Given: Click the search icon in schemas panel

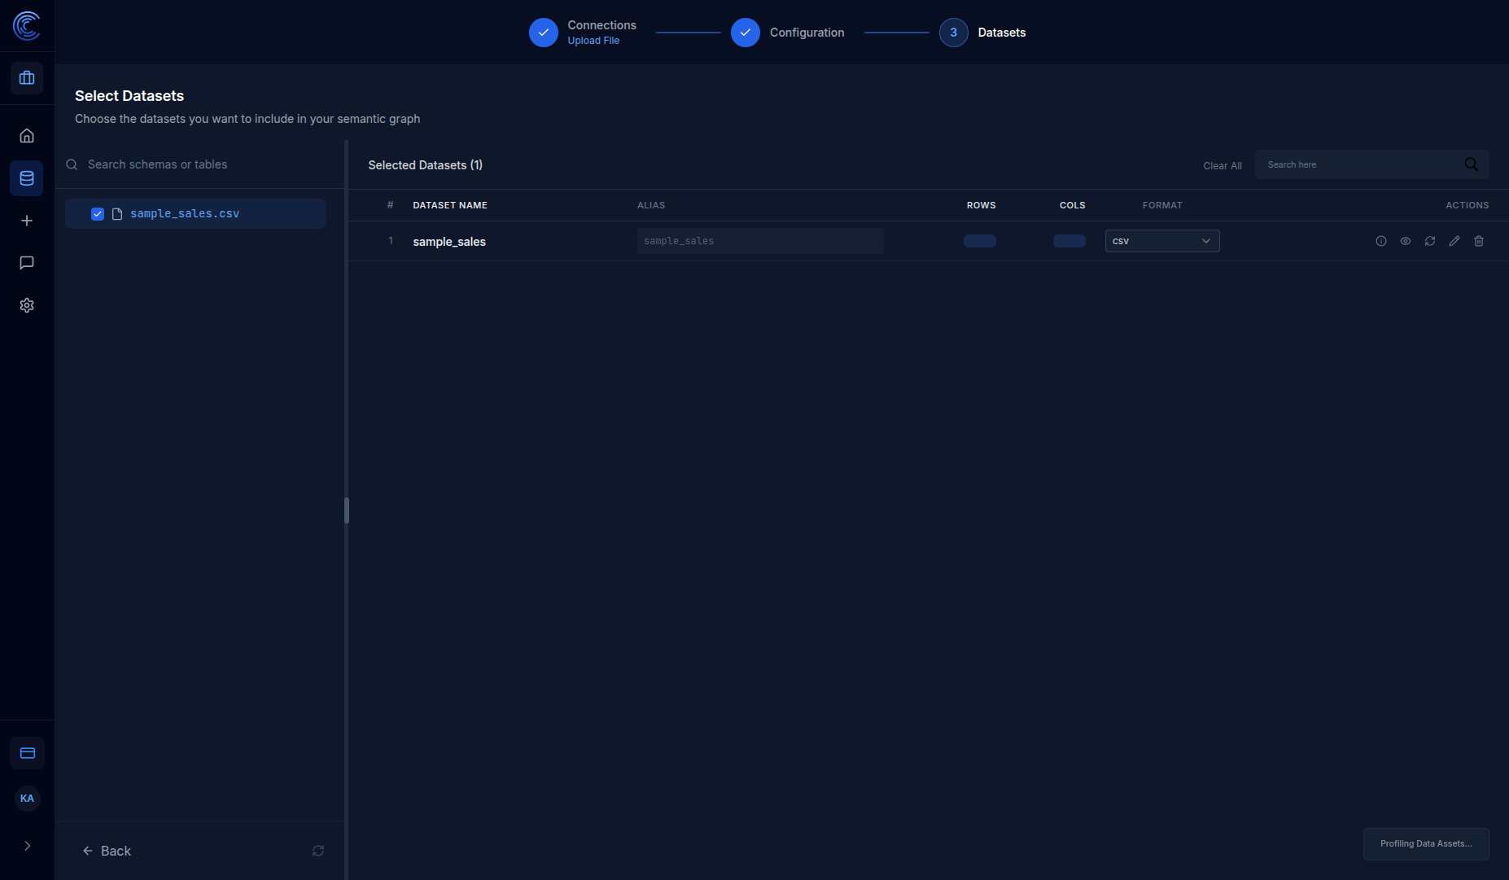Looking at the screenshot, I should 72,164.
